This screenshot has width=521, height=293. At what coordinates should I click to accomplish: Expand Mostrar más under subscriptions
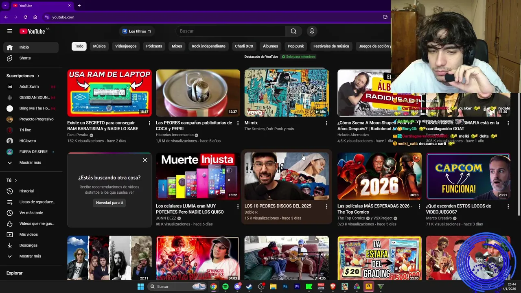[x=31, y=163]
